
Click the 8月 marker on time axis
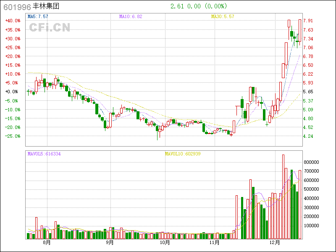(47, 243)
